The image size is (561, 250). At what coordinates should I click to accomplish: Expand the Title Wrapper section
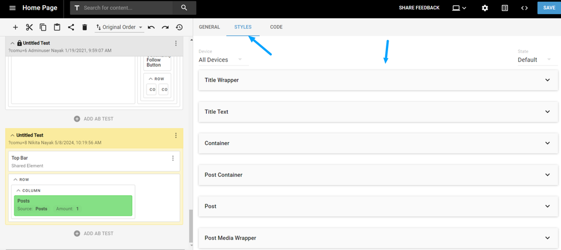[x=377, y=80]
